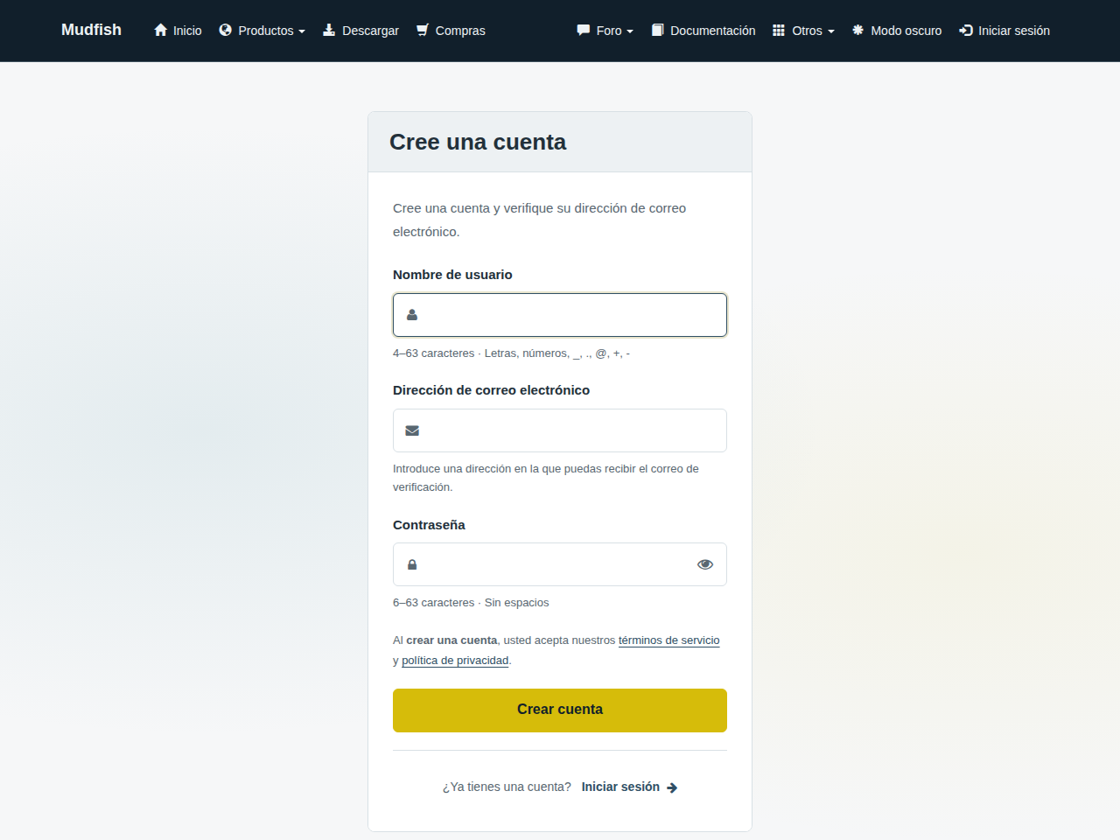The image size is (1120, 840).
Task: Click the arrow icon after Iniciar sesión
Action: (x=672, y=787)
